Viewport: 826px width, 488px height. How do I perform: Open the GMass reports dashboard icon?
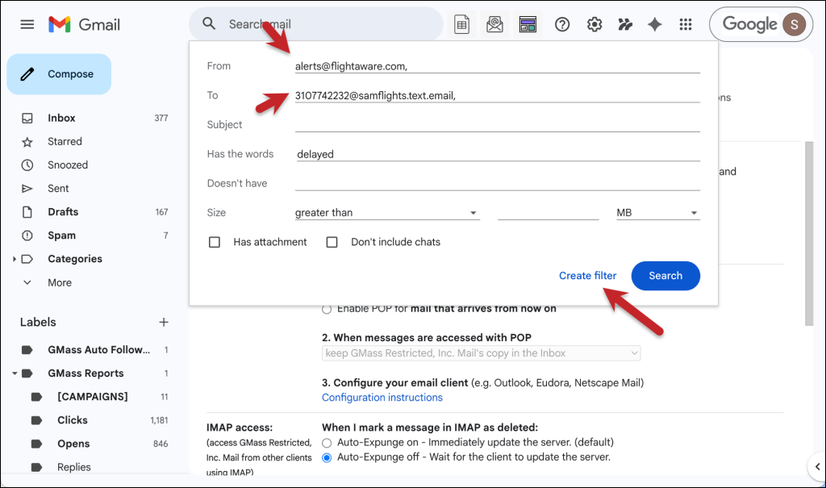click(528, 24)
